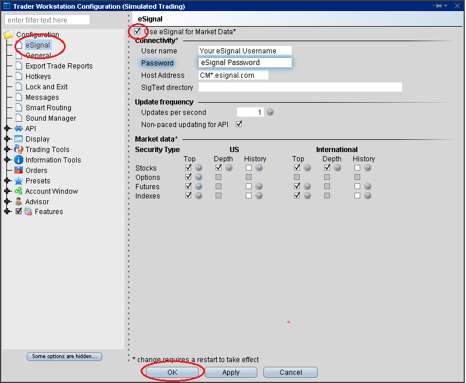Open Export Trade Reports settings
This screenshot has height=383, width=466.
[59, 66]
